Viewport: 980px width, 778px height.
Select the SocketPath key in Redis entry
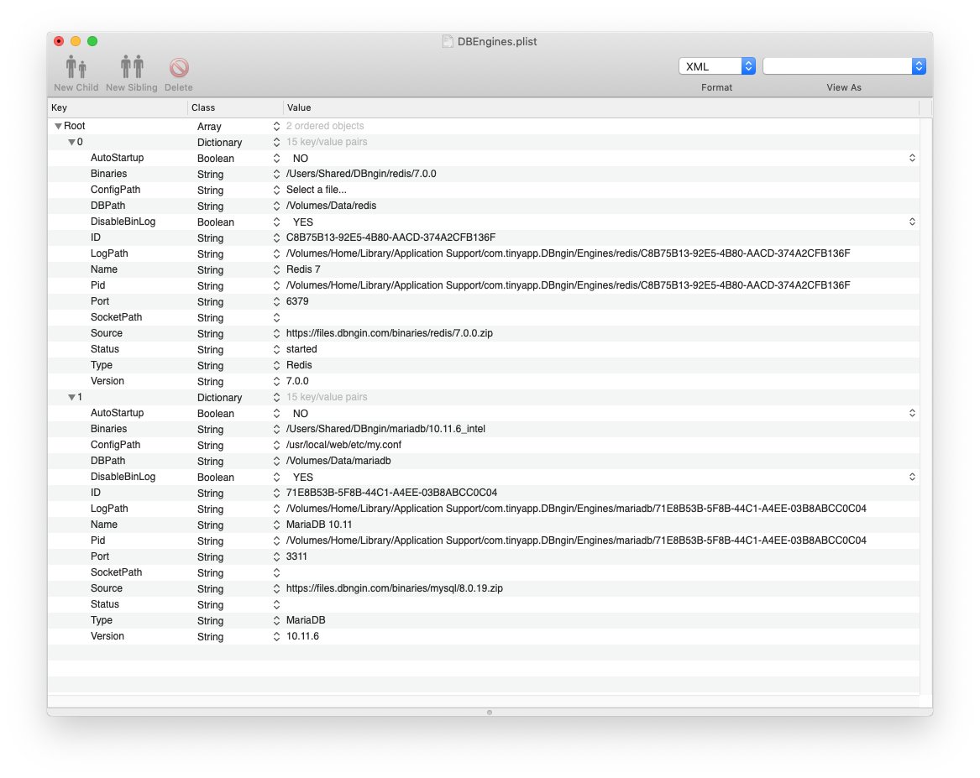pos(116,317)
